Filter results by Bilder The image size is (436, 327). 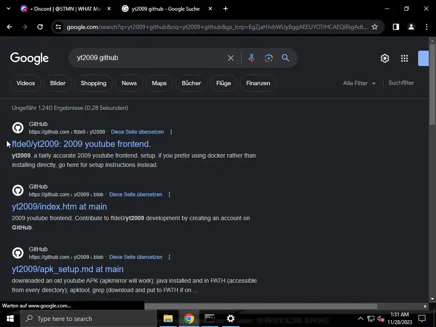(58, 83)
